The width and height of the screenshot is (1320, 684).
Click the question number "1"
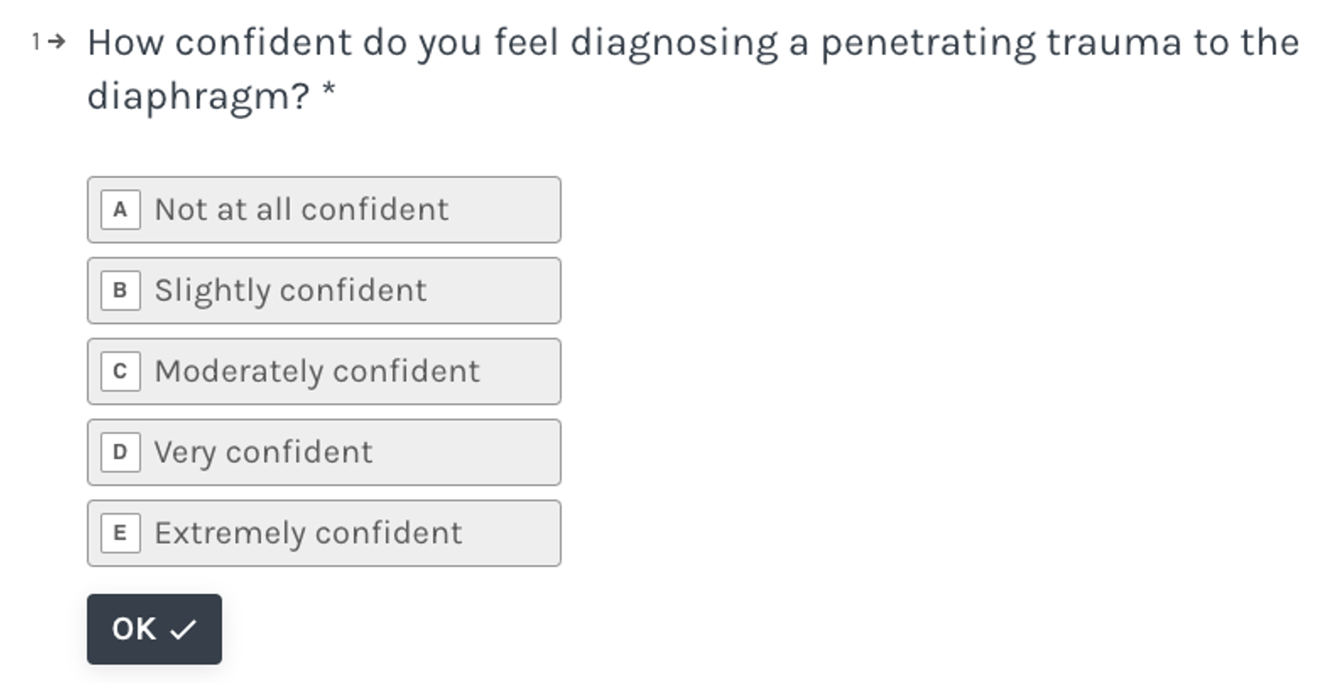[36, 42]
